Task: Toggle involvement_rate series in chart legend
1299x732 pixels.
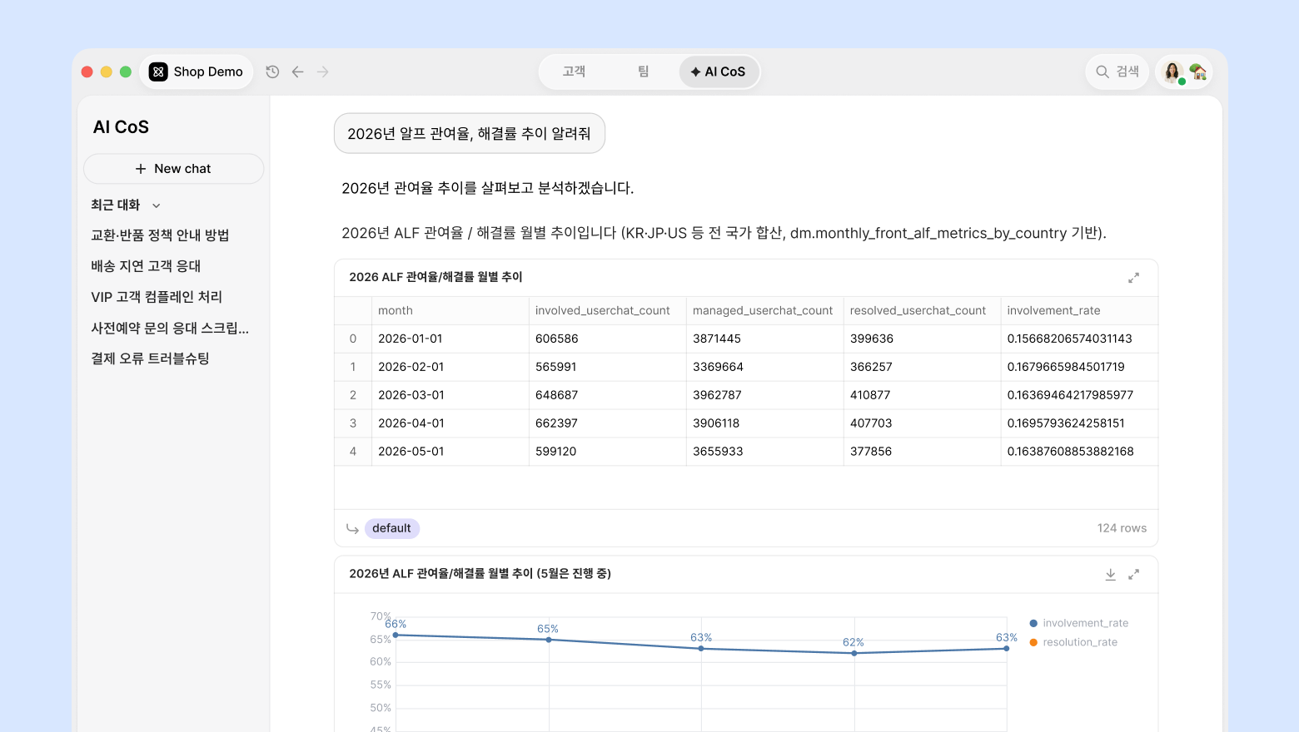Action: point(1079,623)
